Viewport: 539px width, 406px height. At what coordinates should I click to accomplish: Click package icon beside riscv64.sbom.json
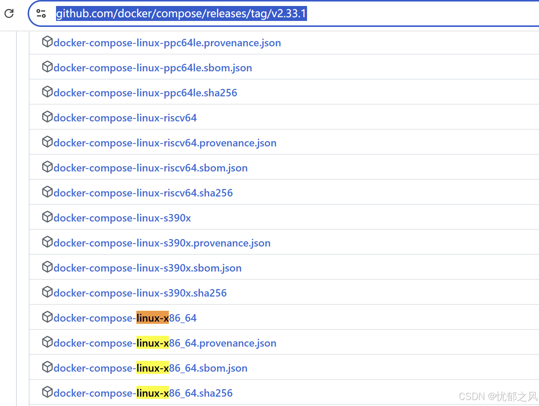click(x=47, y=167)
